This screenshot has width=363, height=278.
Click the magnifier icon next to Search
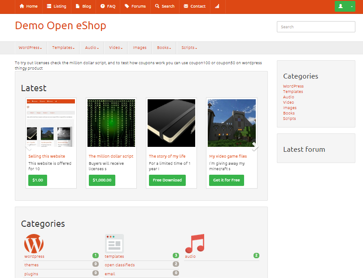pyautogui.click(x=157, y=6)
